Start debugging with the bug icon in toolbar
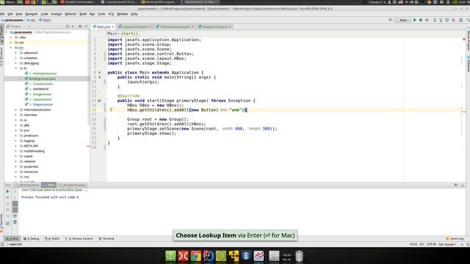This screenshot has width=470, height=264. point(421,20)
